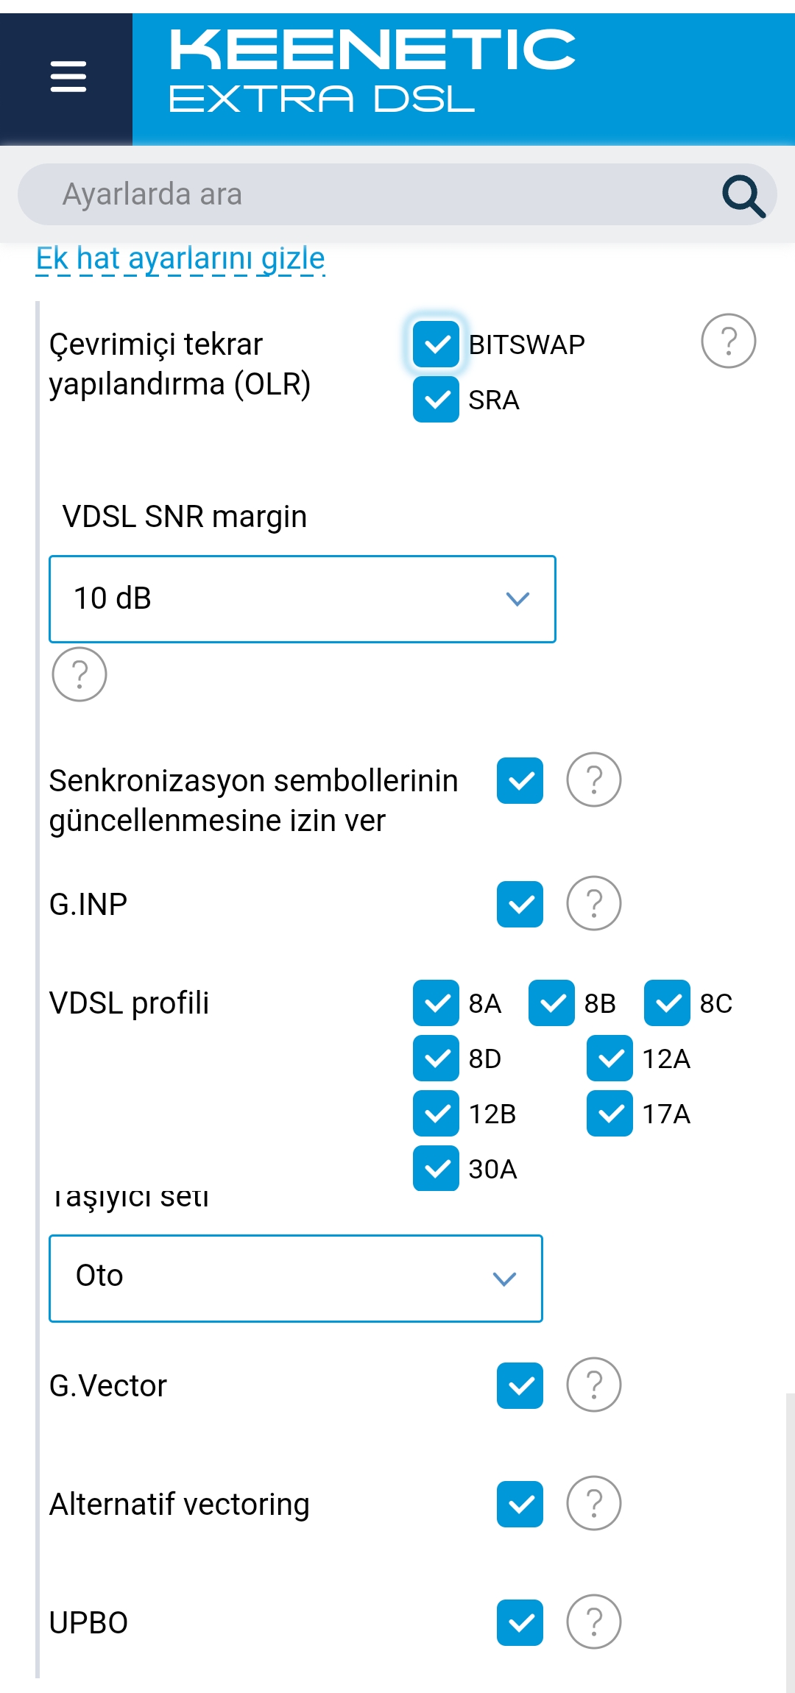Uncheck the BITSWAP checkbox
The image size is (795, 1693).
coord(436,344)
